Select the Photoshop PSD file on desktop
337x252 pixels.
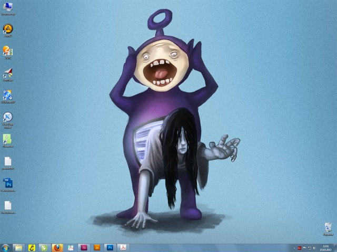coord(8,185)
